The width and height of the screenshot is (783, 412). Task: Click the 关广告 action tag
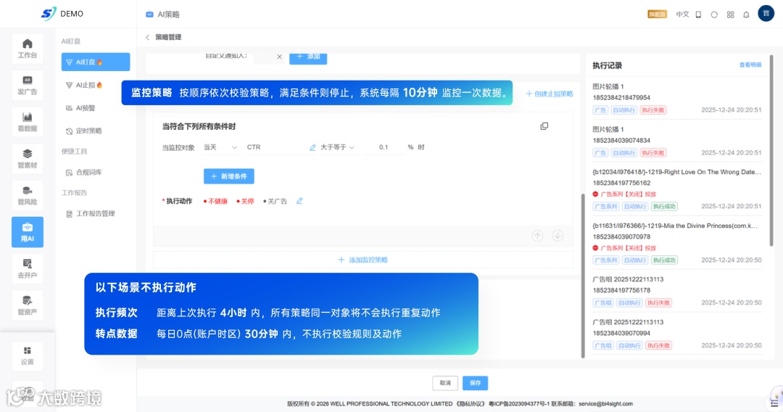(x=275, y=201)
